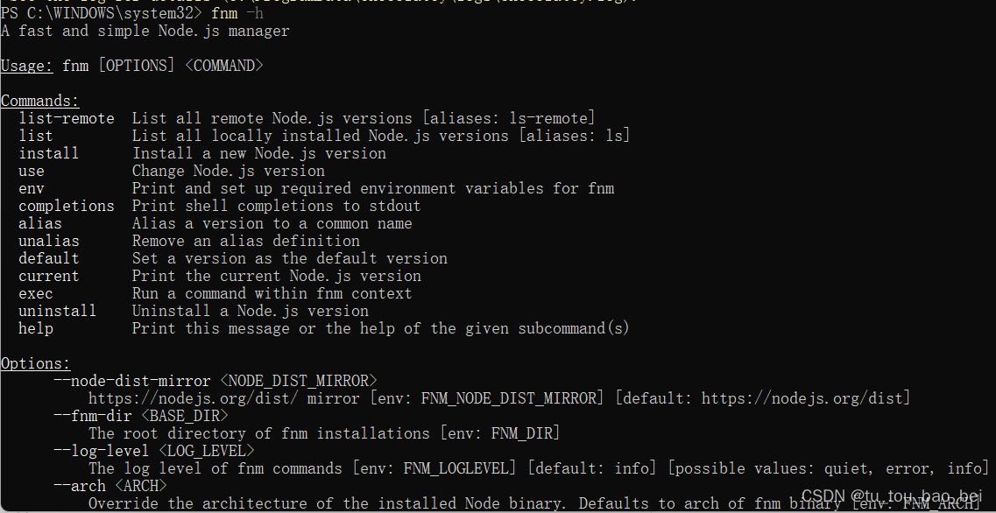Select the completions command text
This screenshot has width=996, height=513.
pos(66,207)
